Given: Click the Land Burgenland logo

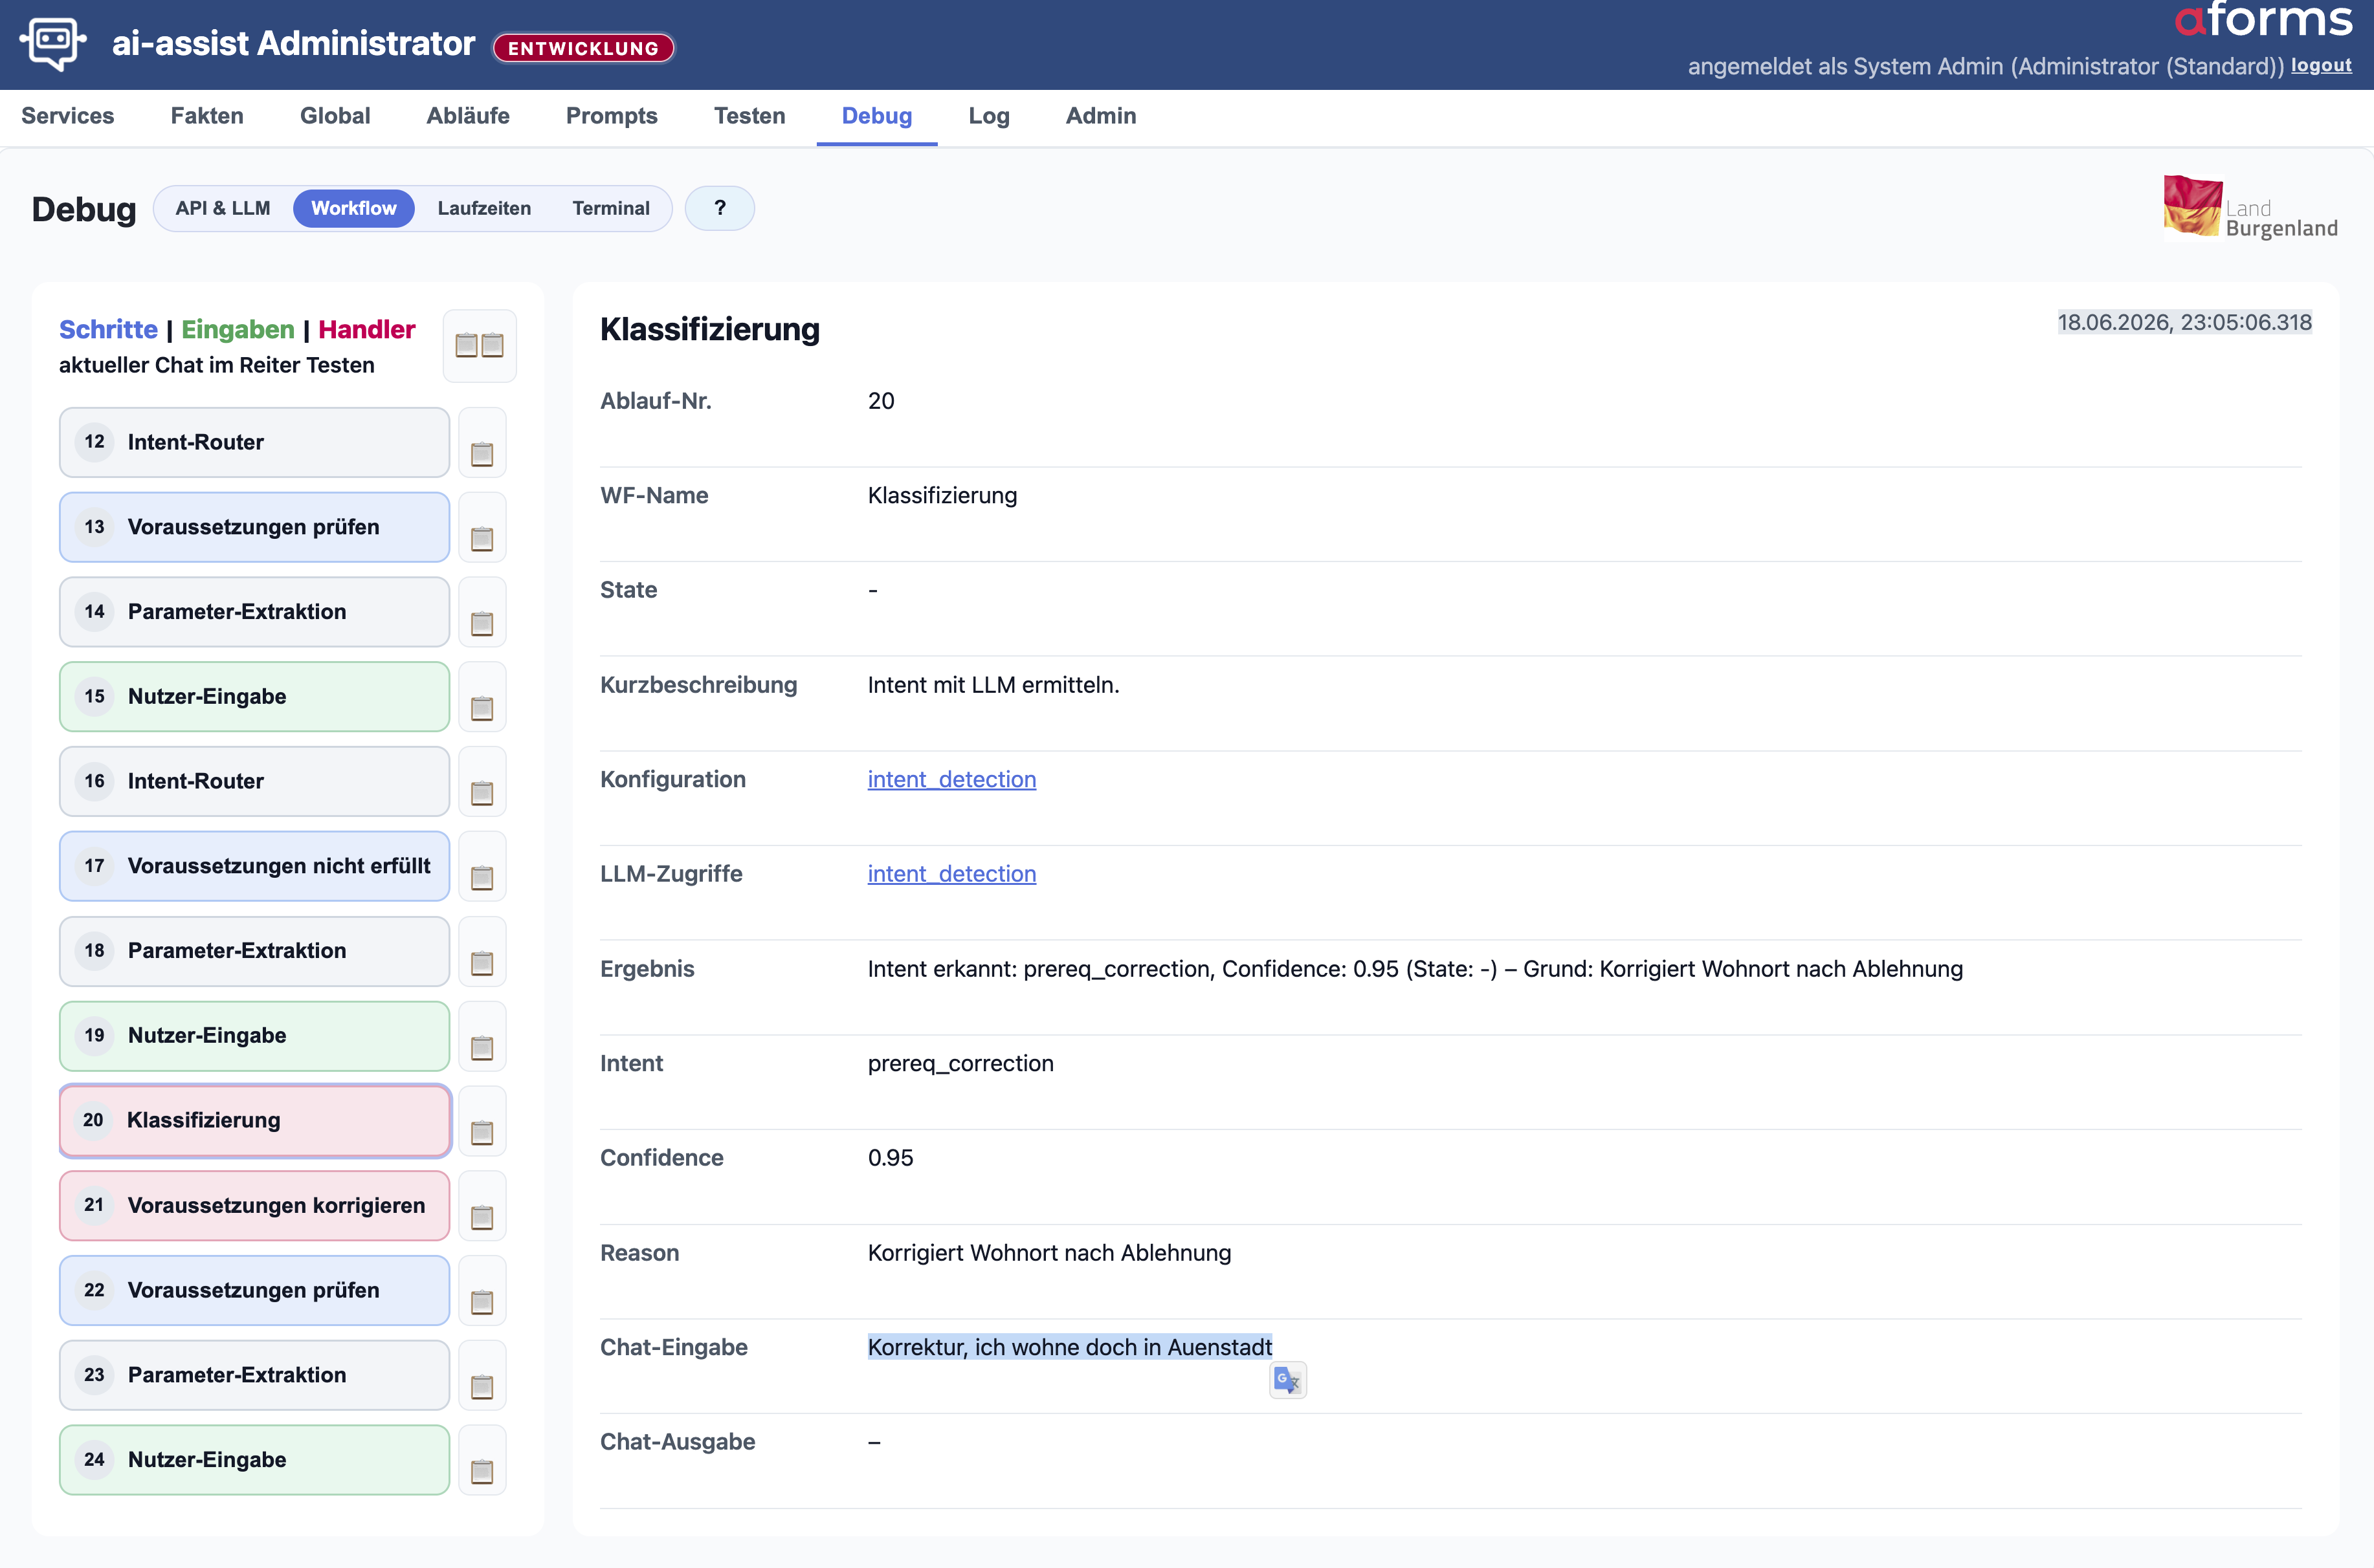Looking at the screenshot, I should tap(2251, 208).
